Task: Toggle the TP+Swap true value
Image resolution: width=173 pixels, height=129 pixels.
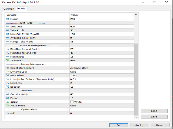Action: click(x=102, y=60)
